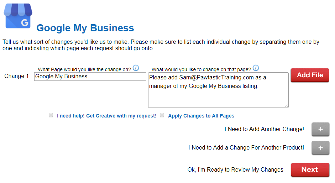This screenshot has height=183, width=335.
Task: Click 'I Need to Add a Change For Another Product!' text
Action: 246,147
